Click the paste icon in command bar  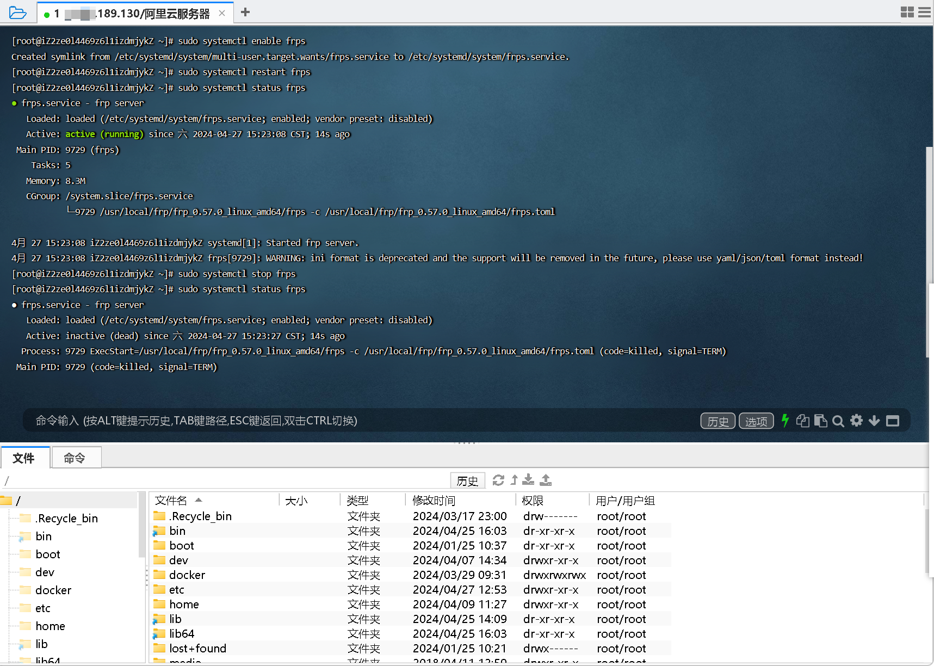821,421
